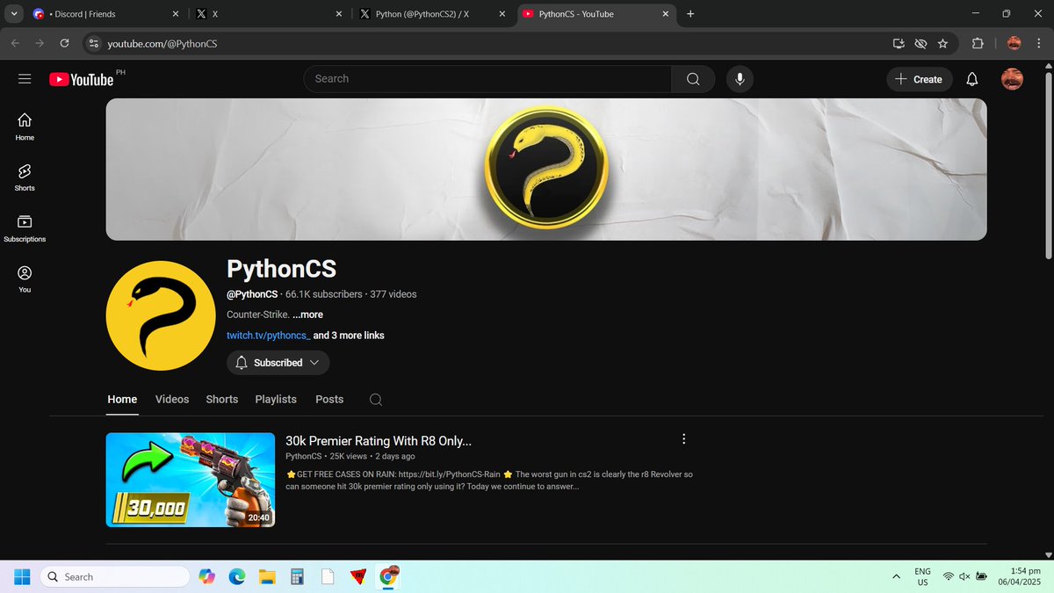Select the channel Home tab
The width and height of the screenshot is (1054, 593).
(122, 399)
